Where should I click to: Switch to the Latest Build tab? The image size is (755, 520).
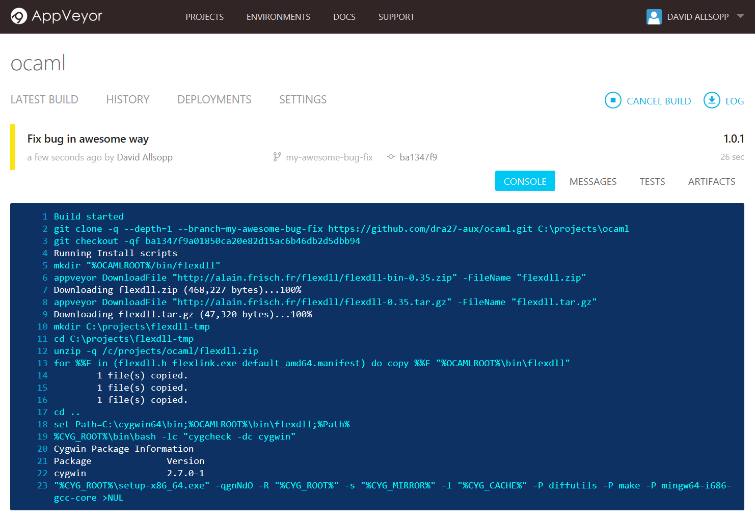click(x=44, y=99)
